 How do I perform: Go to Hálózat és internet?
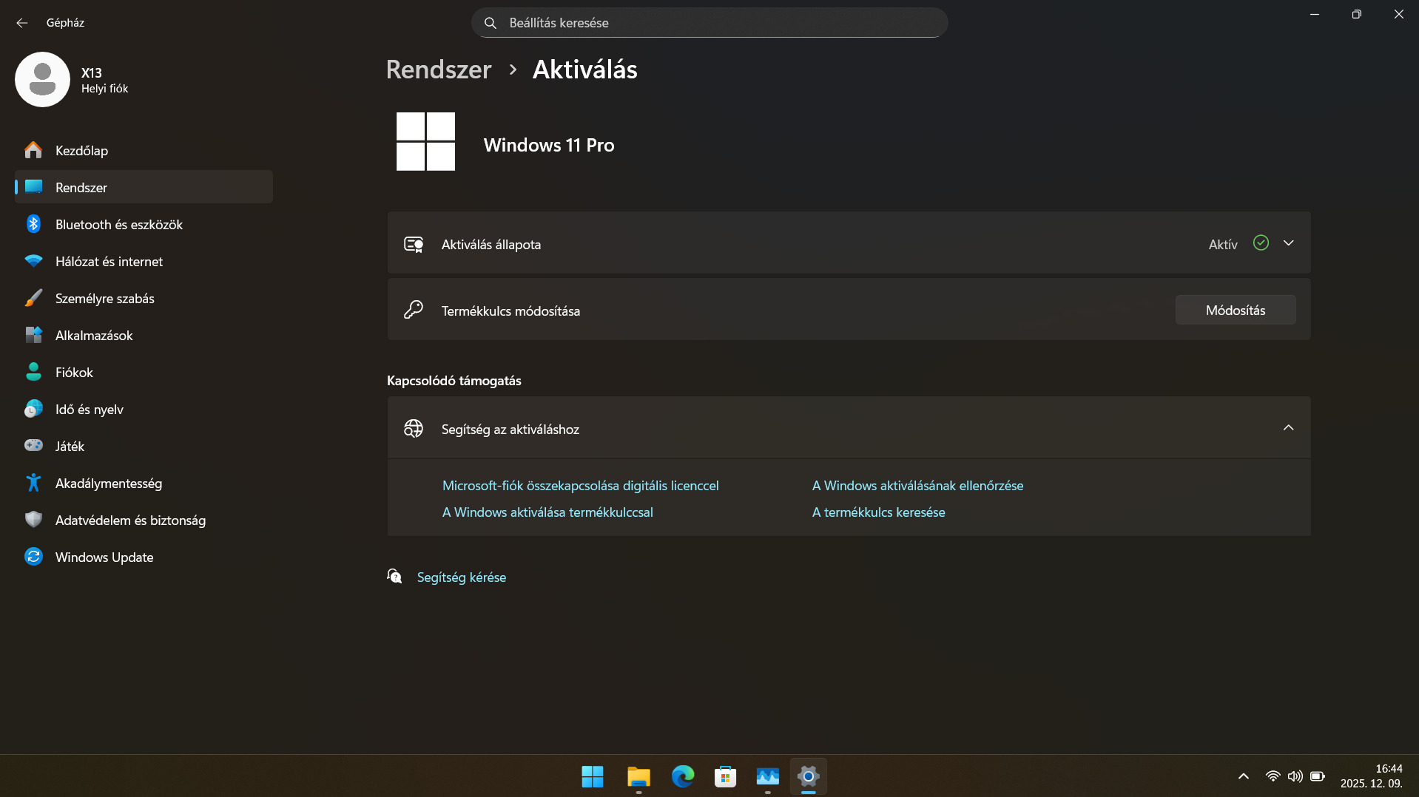pos(144,261)
